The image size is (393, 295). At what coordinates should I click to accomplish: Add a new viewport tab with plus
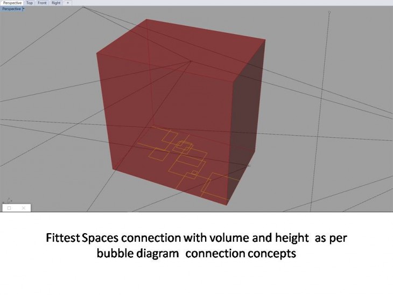[68, 3]
